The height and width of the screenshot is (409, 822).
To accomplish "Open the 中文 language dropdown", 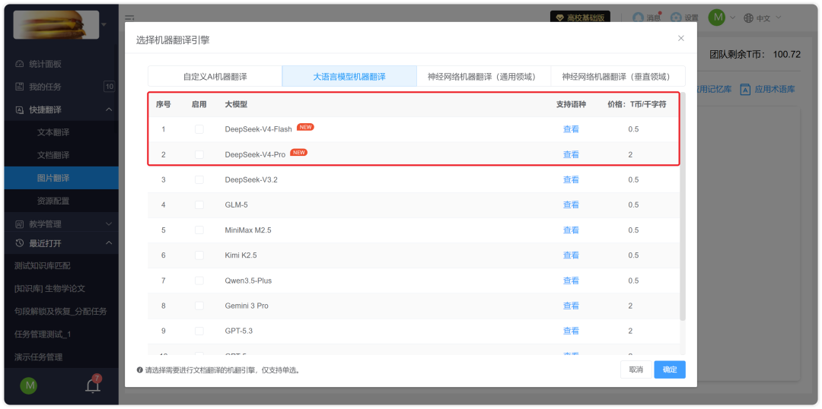I will click(769, 17).
